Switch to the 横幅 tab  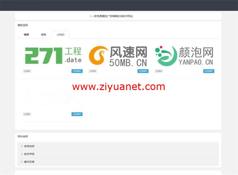tap(26, 34)
